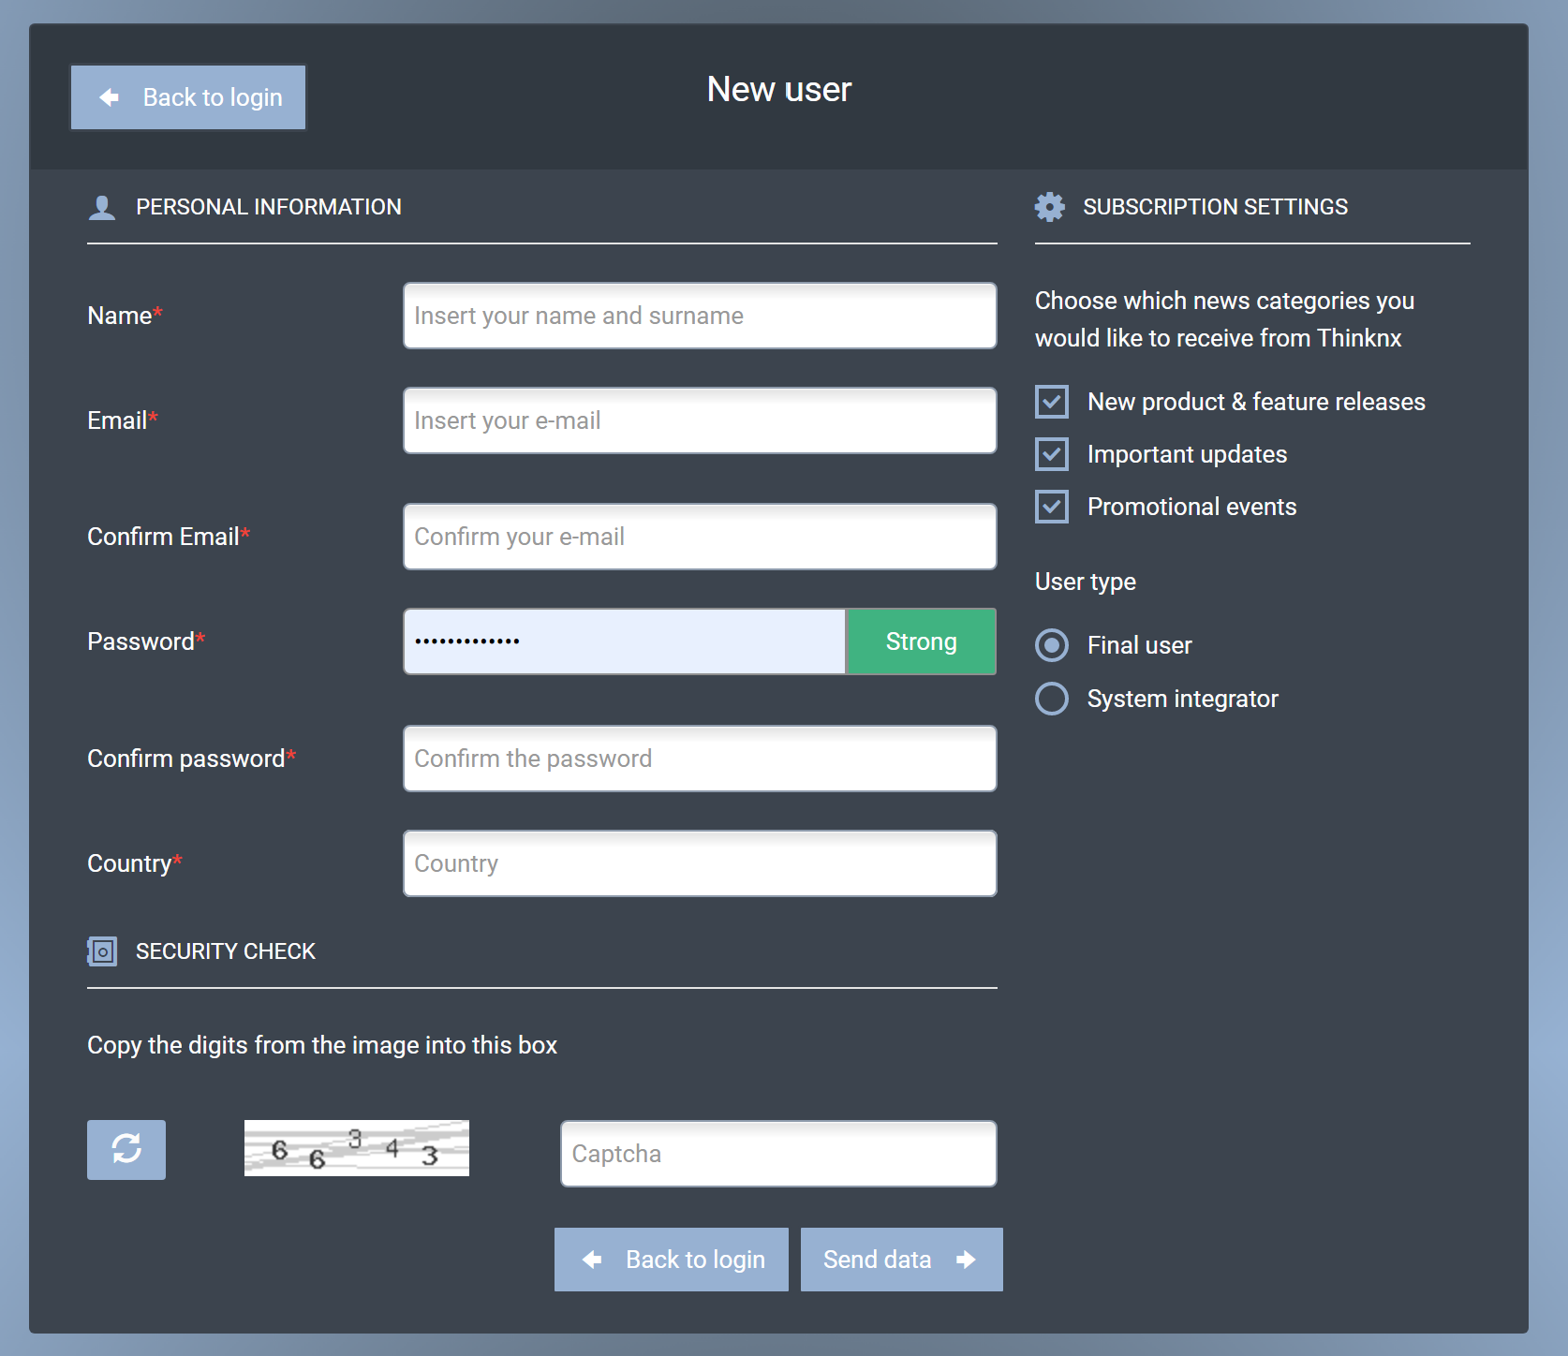
Task: Click the safe icon beside Security Check
Action: pos(102,951)
